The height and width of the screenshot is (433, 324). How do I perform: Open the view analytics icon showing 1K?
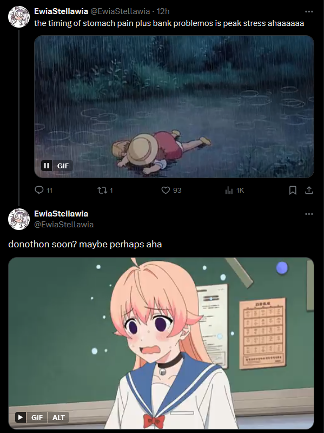click(x=229, y=190)
